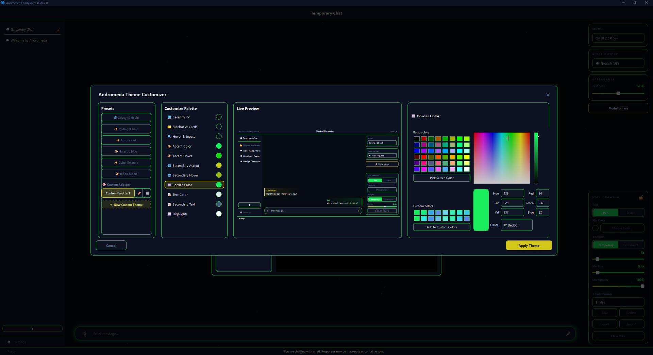
Task: Click the microphone icon in the message box
Action: [x=568, y=334]
